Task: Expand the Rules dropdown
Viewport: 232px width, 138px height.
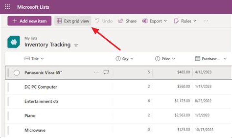Action: click(x=185, y=21)
